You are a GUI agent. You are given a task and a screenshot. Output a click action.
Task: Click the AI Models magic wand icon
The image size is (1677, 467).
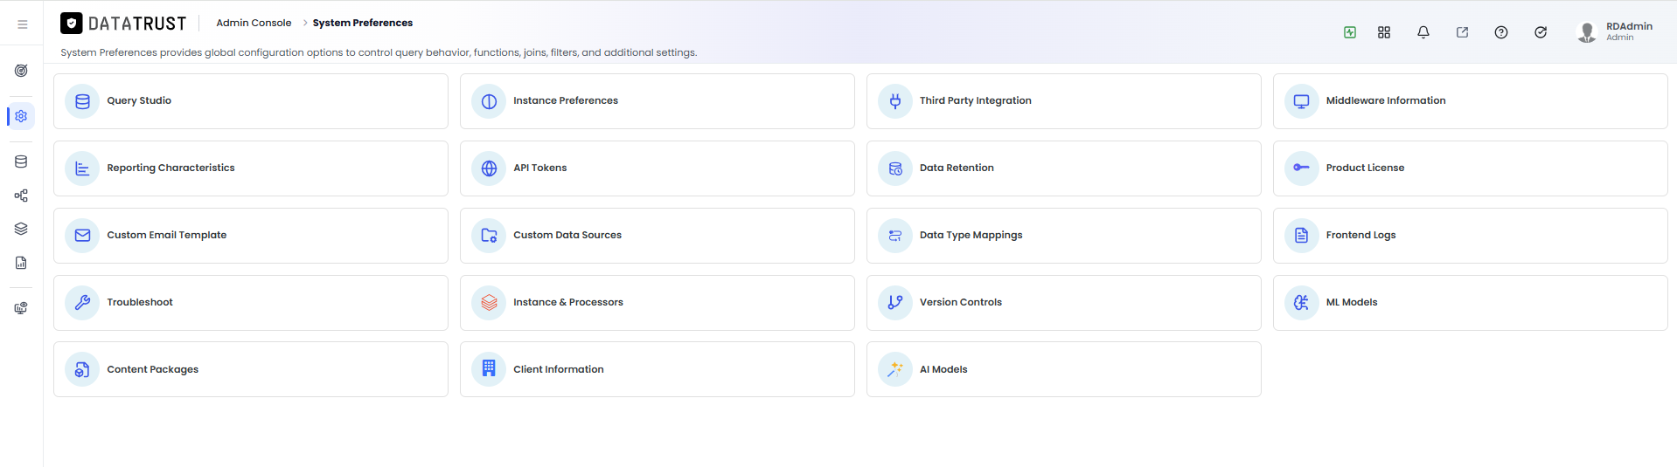(895, 370)
